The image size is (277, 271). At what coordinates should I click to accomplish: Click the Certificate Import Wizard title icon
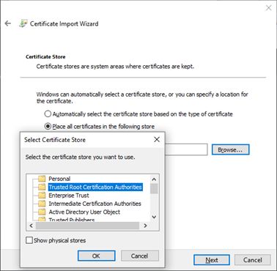(x=23, y=23)
